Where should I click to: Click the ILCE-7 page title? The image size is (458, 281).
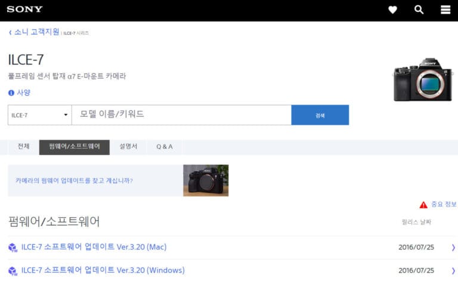click(26, 60)
